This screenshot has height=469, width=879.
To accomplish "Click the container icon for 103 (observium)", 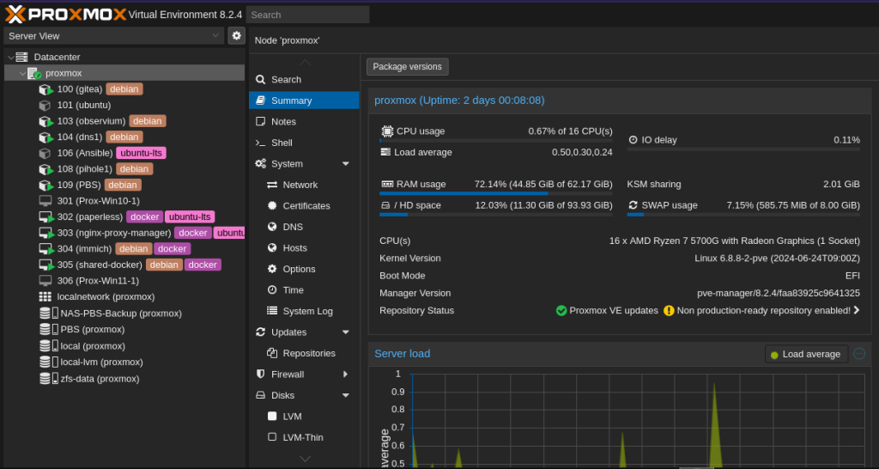I will point(45,121).
